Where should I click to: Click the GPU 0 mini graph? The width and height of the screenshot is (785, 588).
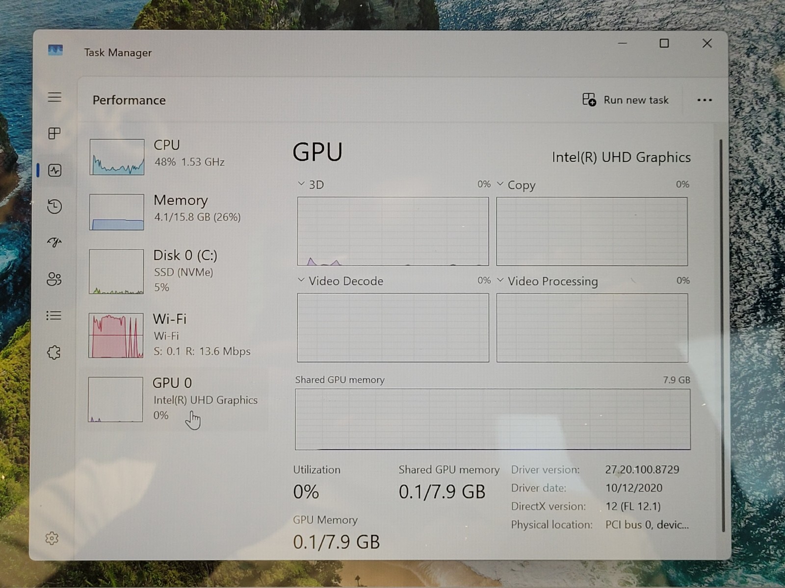click(x=116, y=399)
